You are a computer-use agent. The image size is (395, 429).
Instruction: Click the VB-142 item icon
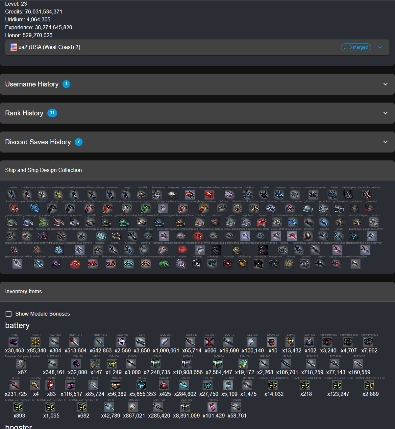[x=212, y=407]
